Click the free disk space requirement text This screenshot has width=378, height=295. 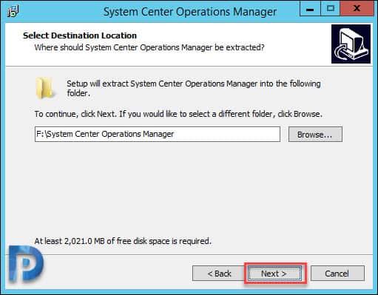(123, 241)
